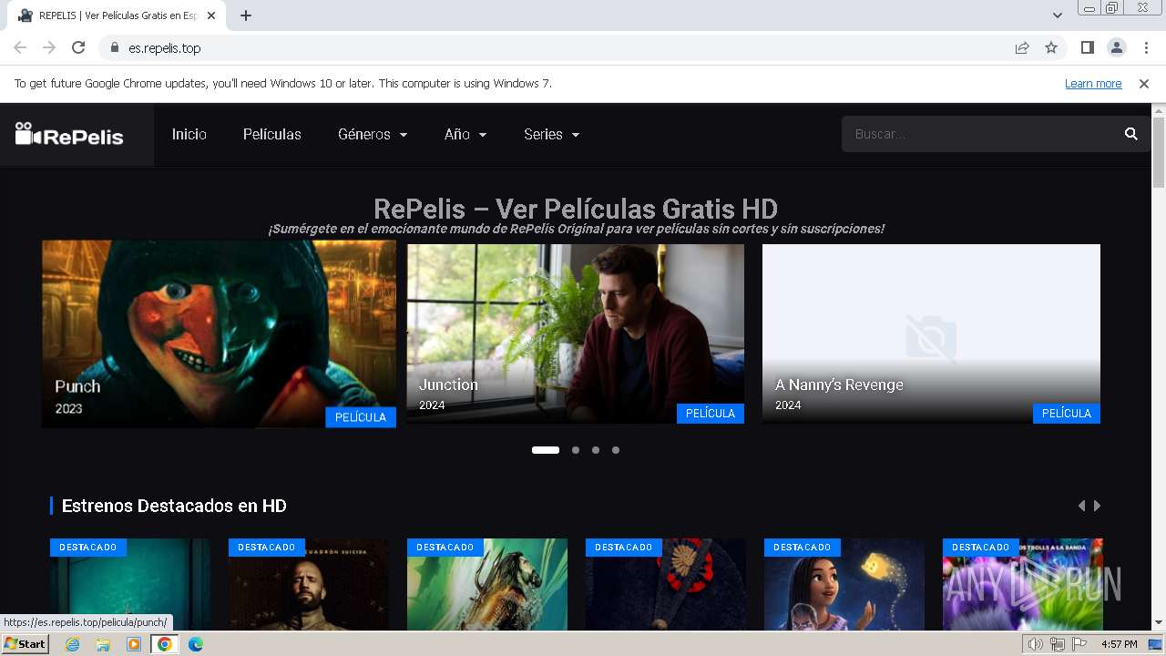This screenshot has height=656, width=1166.
Task: Click the search magnifier icon
Action: (1131, 134)
